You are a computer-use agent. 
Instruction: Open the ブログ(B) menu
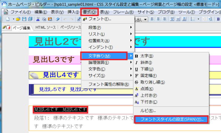[166, 12]
